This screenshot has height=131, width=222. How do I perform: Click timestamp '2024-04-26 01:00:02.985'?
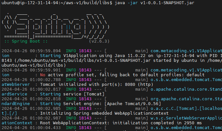tap(31, 108)
